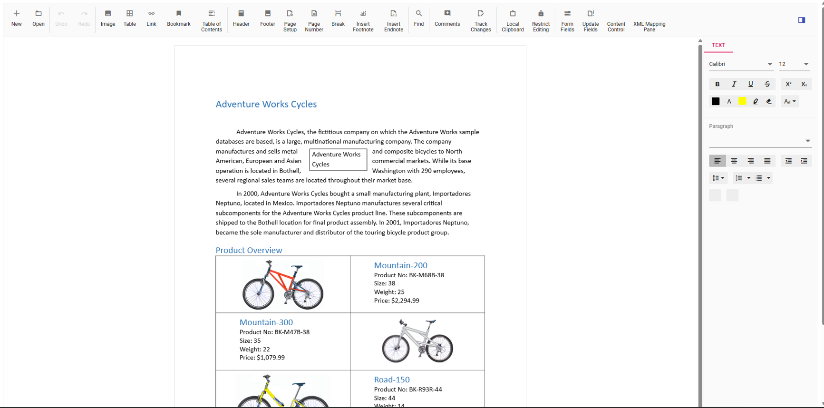The width and height of the screenshot is (824, 408).
Task: Select the silver Mountain-300 bike image
Action: (x=417, y=341)
